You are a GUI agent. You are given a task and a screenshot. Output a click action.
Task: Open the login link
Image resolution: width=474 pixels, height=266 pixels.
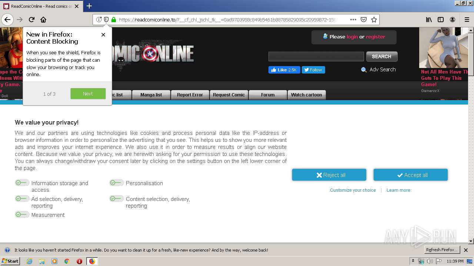tap(352, 37)
